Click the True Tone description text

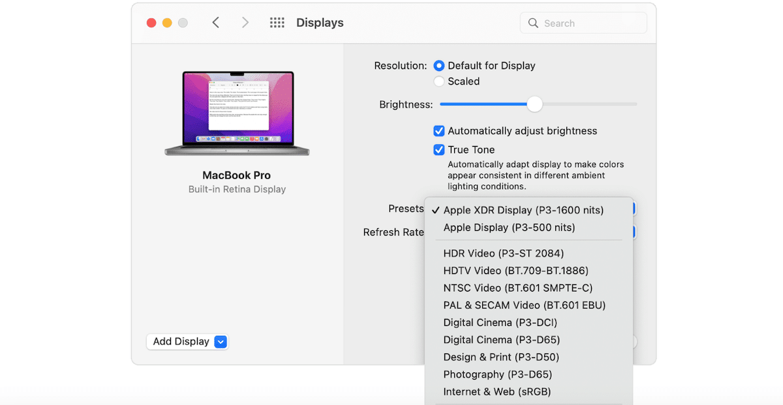[x=536, y=175]
